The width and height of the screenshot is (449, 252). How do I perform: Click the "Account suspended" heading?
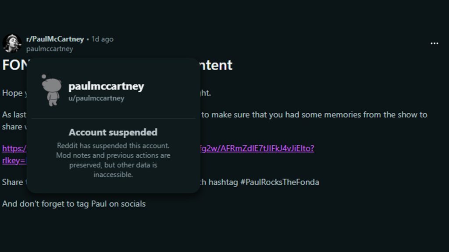coord(113,132)
